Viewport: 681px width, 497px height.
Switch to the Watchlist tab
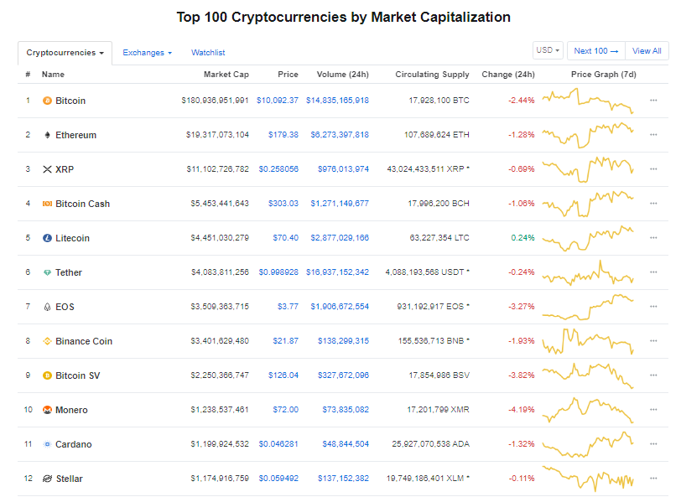pos(208,53)
